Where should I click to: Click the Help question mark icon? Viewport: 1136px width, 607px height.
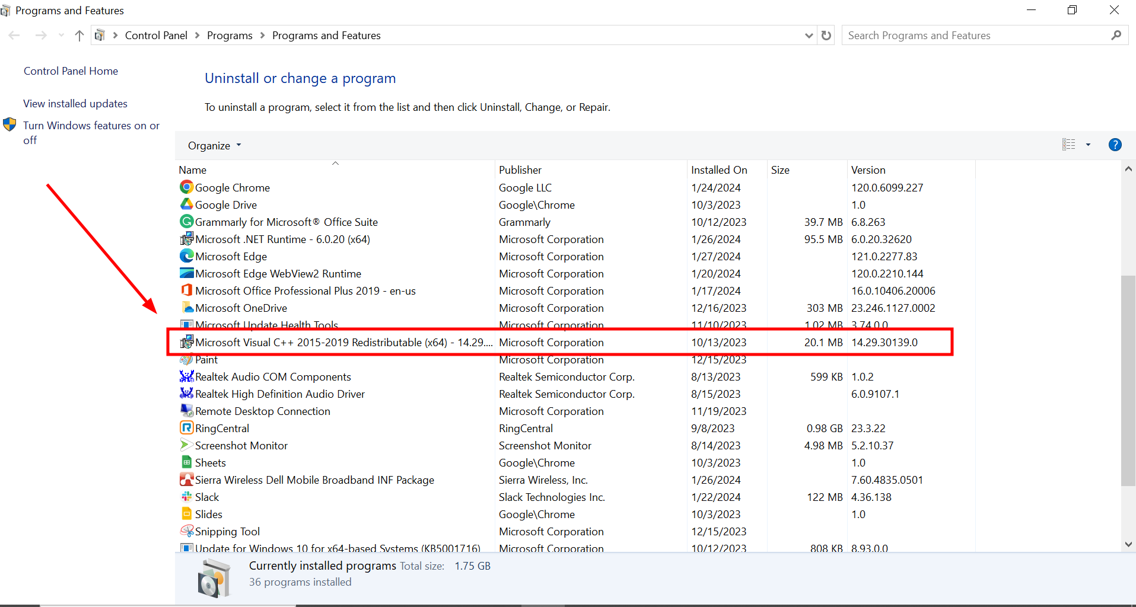click(x=1115, y=145)
